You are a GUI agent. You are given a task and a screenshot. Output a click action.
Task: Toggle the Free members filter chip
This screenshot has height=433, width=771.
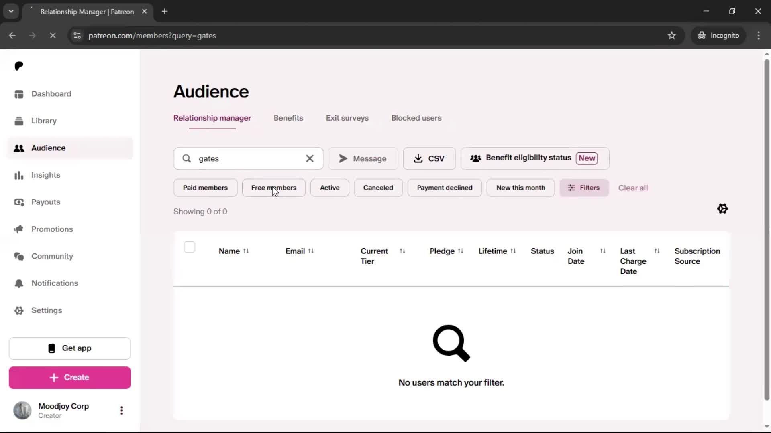coord(274,188)
